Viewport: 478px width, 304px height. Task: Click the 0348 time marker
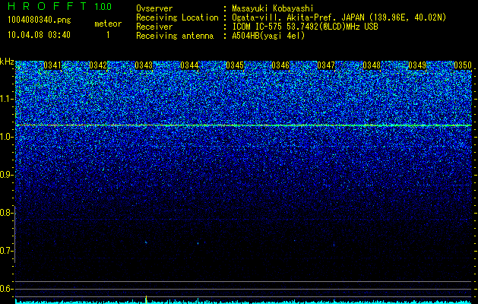point(372,65)
